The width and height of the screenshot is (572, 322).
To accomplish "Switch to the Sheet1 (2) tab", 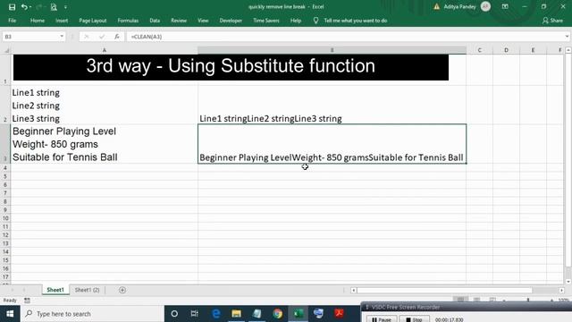I will 87,290.
